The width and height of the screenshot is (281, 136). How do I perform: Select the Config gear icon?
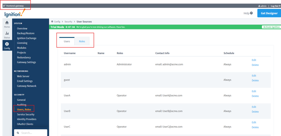pos(7,44)
